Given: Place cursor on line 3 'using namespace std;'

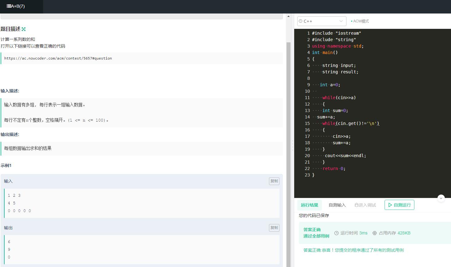Looking at the screenshot, I should (x=338, y=46).
